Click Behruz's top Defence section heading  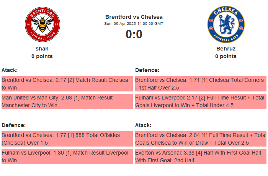[147, 70]
